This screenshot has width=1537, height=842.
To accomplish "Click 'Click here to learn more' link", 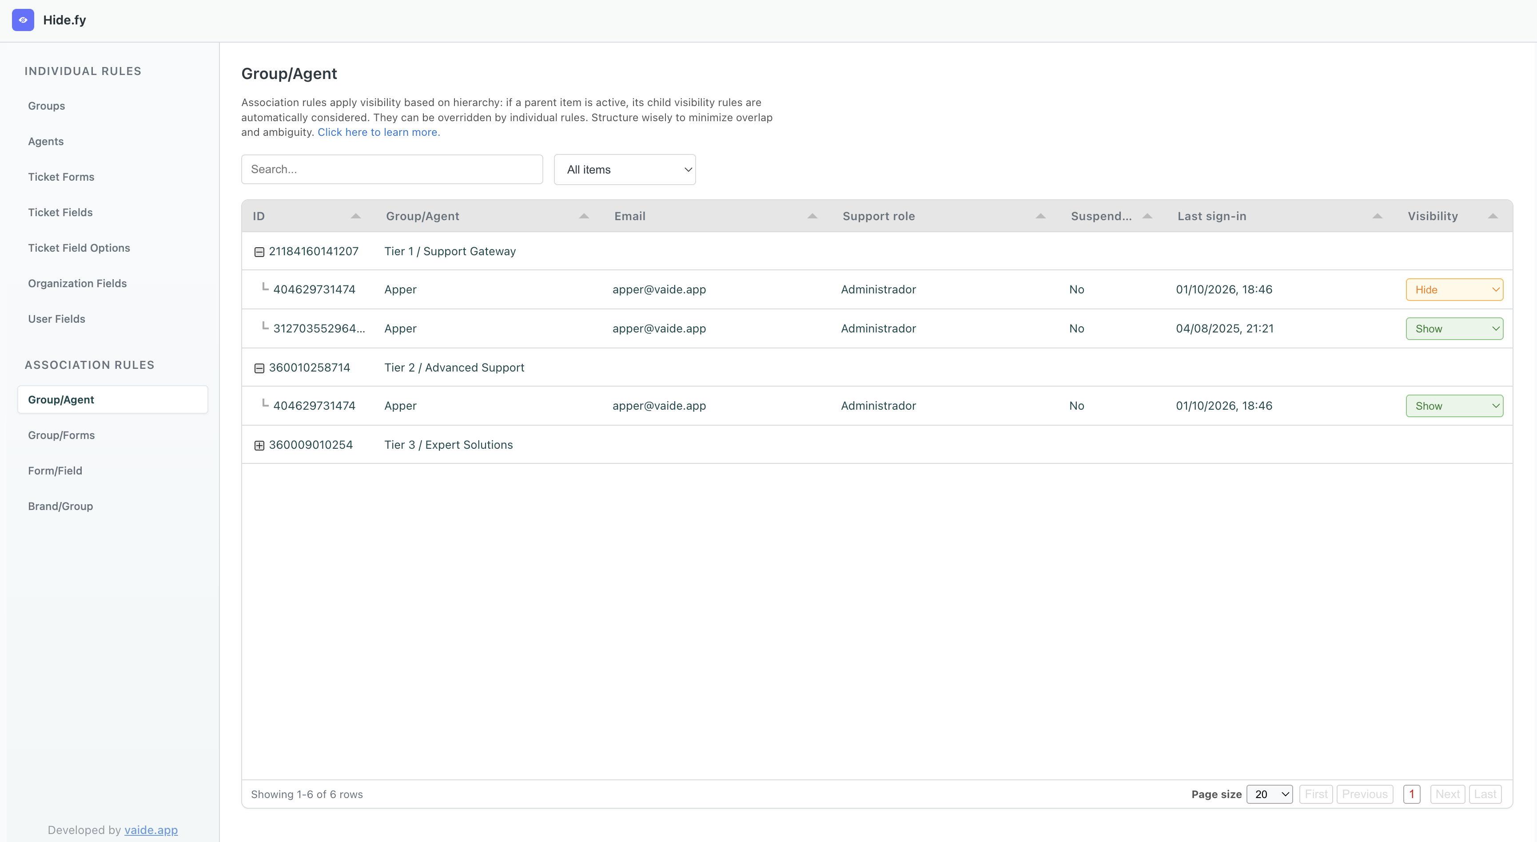I will (378, 132).
